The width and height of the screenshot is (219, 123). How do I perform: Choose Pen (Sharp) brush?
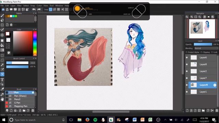tap(20, 96)
